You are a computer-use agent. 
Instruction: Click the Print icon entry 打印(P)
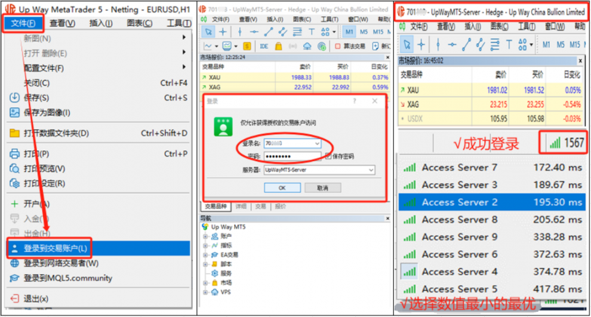[x=37, y=154]
